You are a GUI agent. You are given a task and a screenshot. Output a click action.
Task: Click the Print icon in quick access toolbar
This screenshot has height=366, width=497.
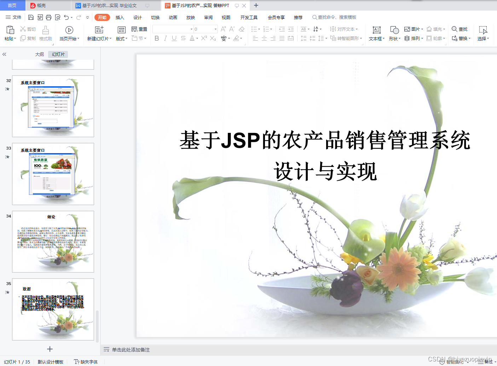[48, 17]
